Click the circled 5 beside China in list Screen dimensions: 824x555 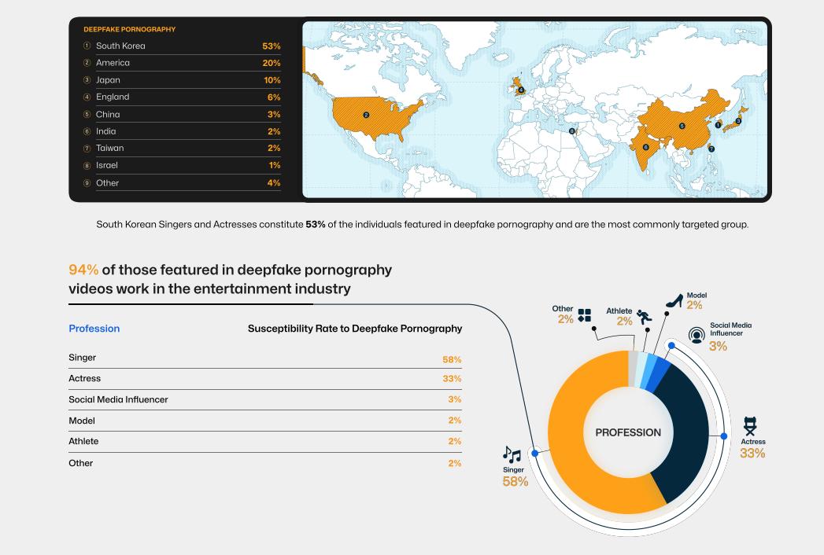coord(87,115)
